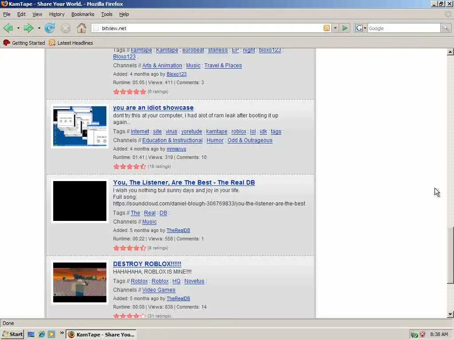Open search engine selection dropdown arrow
The image size is (454, 340).
tap(365, 28)
